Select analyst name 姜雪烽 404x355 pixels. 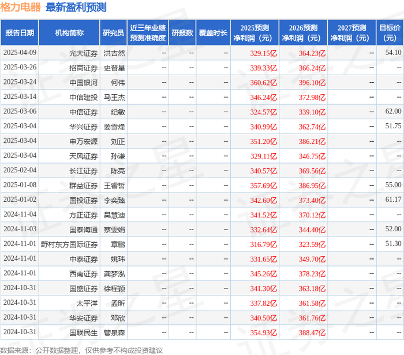click(x=114, y=127)
